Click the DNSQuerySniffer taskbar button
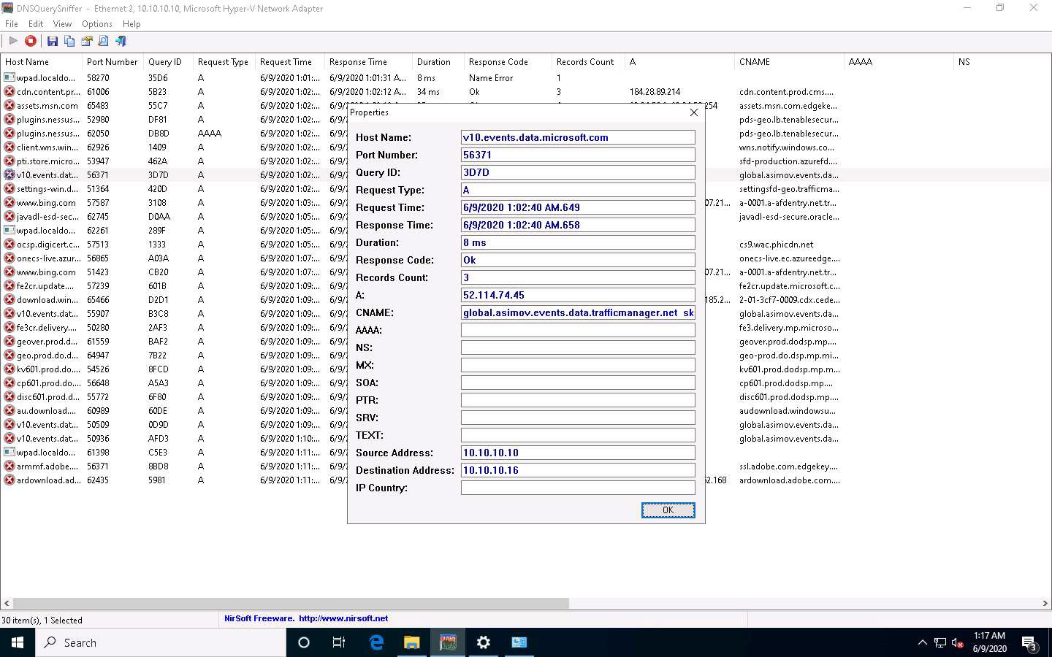 448,642
